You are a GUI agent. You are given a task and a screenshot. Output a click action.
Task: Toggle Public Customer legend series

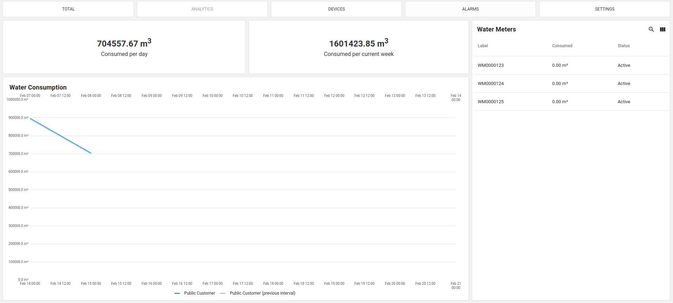199,293
